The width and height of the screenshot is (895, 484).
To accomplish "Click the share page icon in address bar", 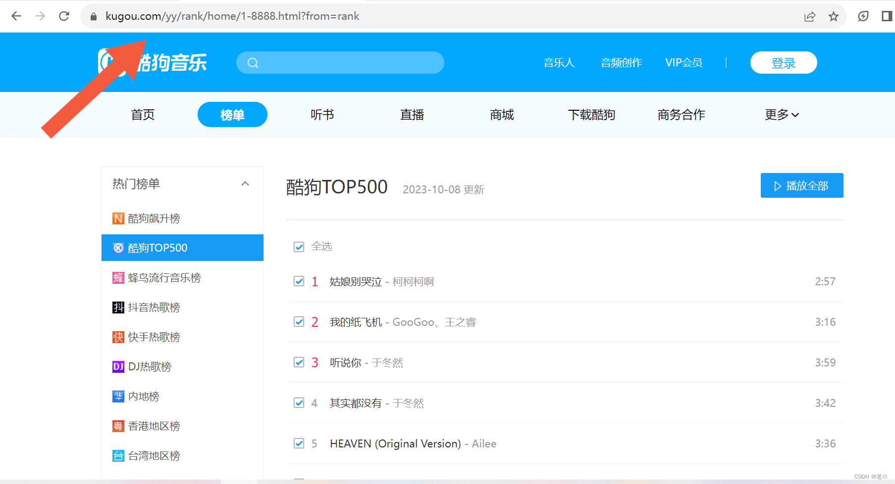I will 810,16.
